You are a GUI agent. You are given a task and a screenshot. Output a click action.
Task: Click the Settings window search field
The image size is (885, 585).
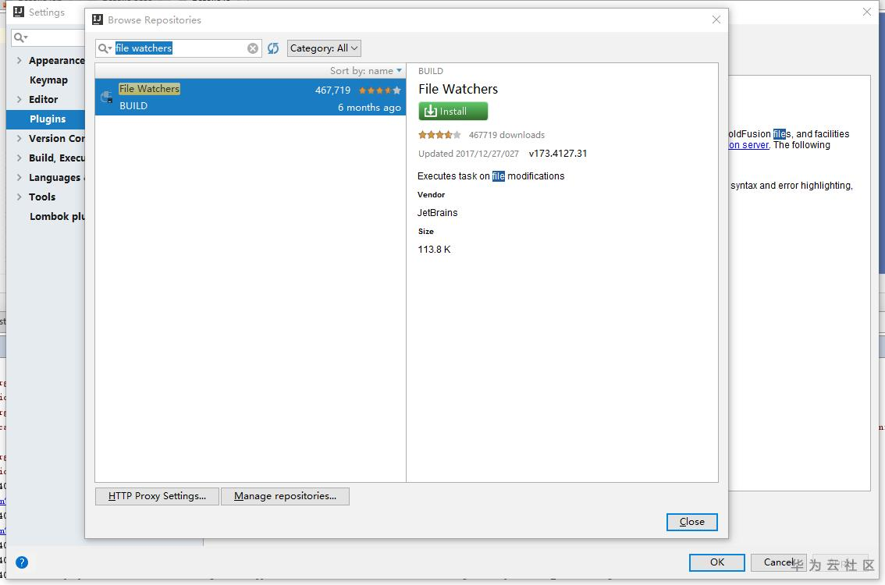(48, 37)
